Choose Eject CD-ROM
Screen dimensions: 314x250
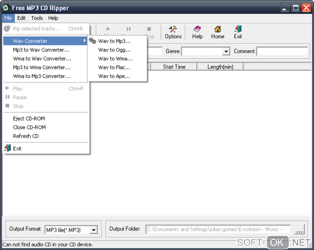(x=45, y=119)
